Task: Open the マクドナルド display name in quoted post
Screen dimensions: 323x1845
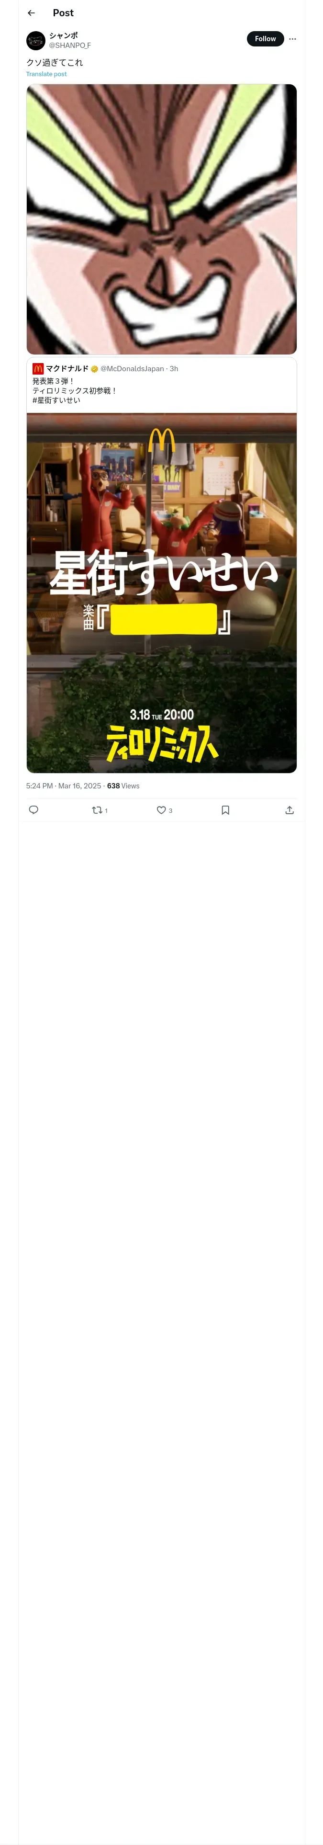Action: pos(67,369)
